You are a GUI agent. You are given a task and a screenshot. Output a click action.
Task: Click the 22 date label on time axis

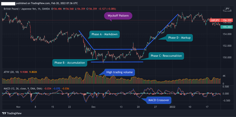click(x=69, y=107)
